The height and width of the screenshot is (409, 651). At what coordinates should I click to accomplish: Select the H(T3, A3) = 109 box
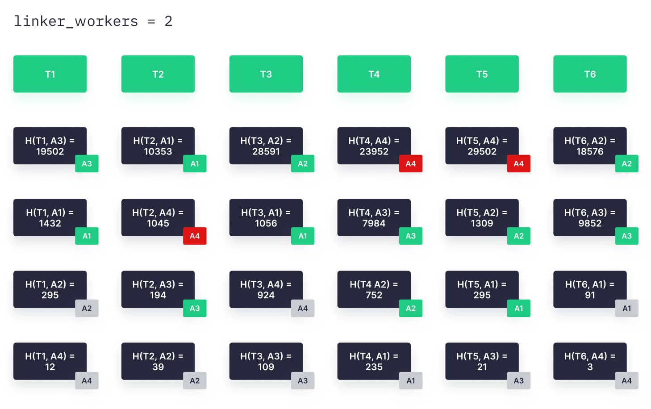[x=266, y=361]
